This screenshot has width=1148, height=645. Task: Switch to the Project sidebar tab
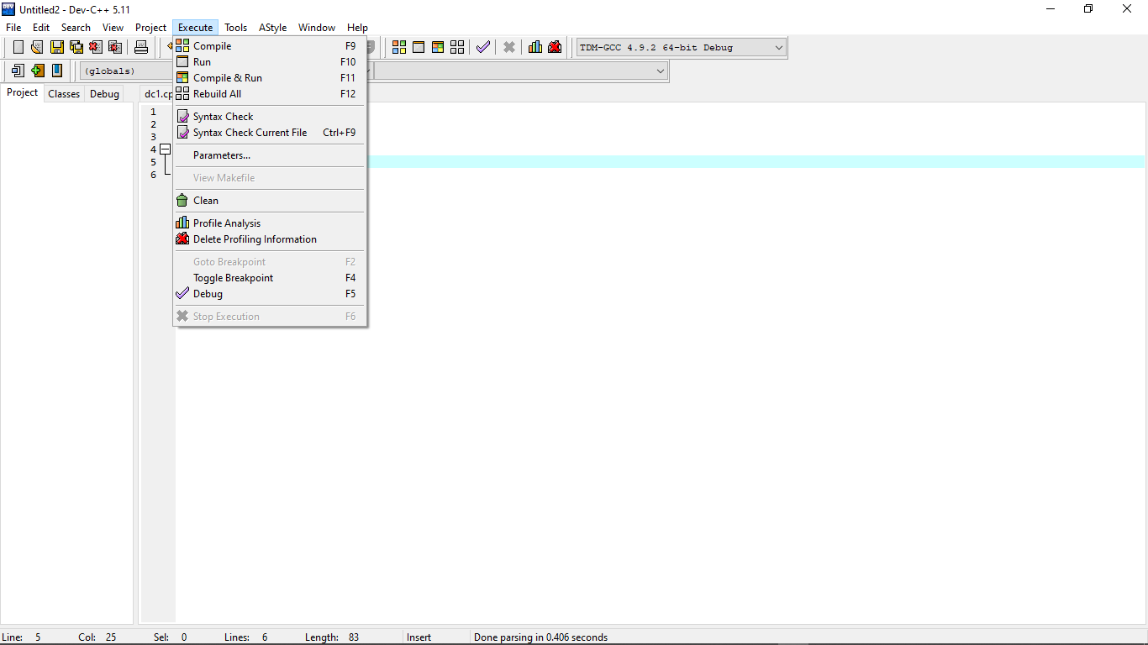point(22,93)
